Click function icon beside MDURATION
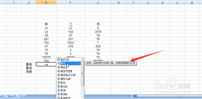 [x=59, y=75]
